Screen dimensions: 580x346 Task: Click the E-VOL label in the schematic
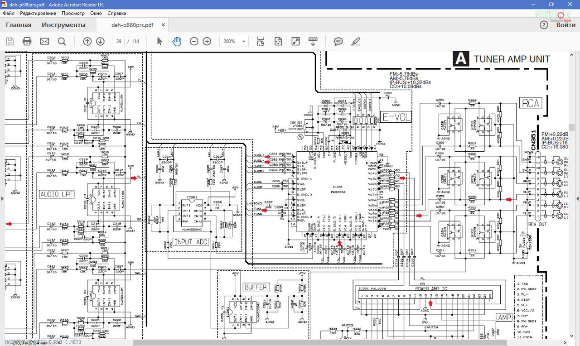click(x=396, y=116)
